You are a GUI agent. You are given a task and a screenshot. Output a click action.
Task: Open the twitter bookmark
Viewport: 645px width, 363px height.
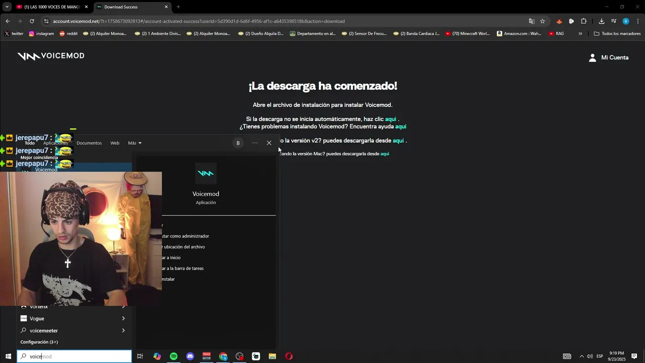point(14,34)
